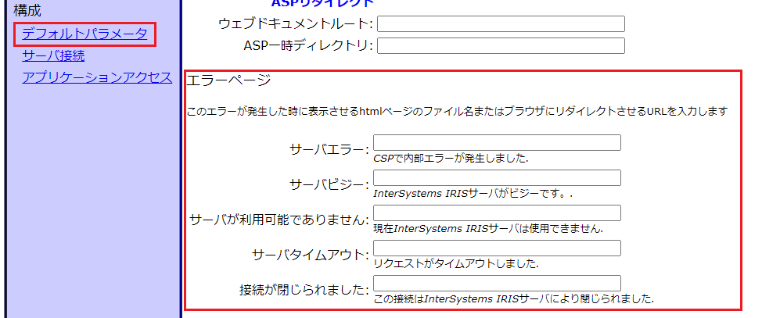
Task: Click the hint 現在InterSystems IRISサーバは使用できません
Action: [488, 228]
